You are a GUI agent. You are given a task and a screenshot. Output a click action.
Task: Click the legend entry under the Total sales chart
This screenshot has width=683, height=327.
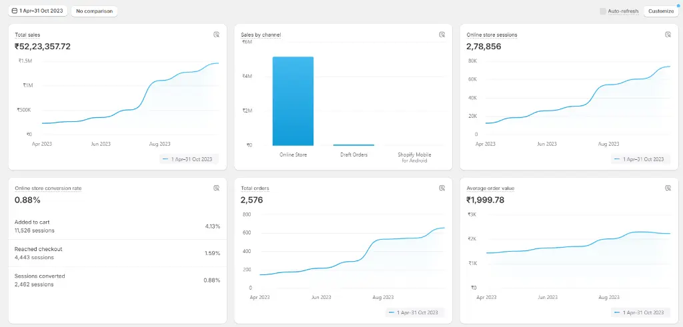pos(189,159)
